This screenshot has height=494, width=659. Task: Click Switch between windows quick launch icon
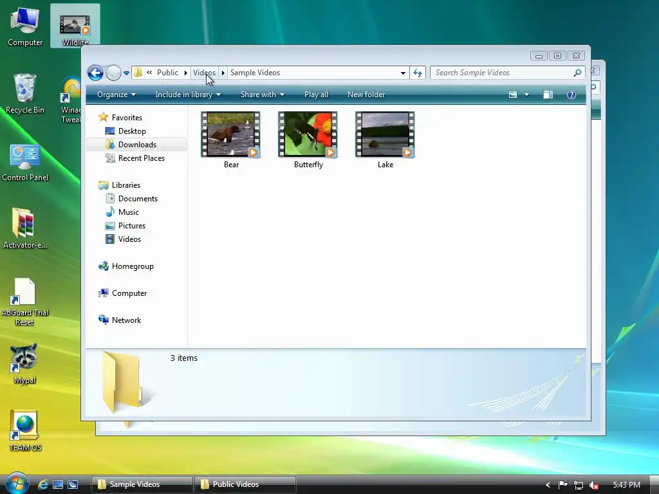(x=73, y=484)
